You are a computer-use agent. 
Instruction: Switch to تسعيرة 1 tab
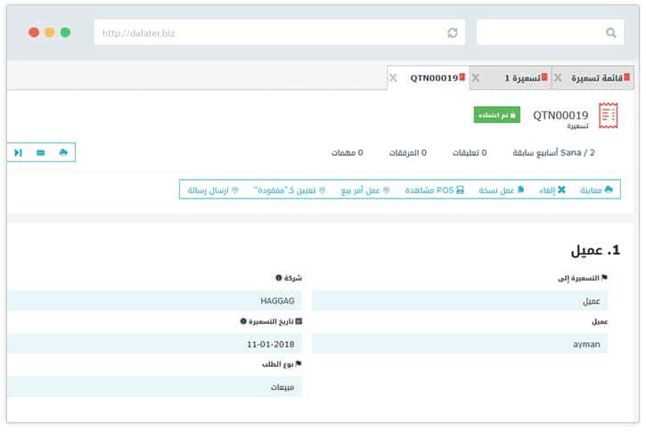click(x=512, y=78)
